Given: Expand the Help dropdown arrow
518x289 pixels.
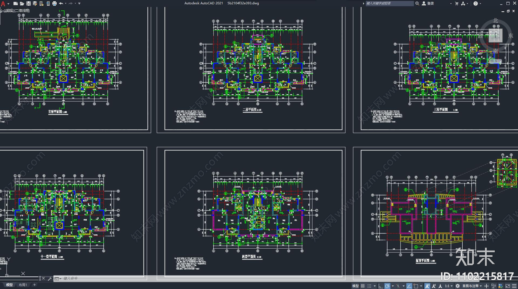Looking at the screenshot, I should tap(480, 4).
